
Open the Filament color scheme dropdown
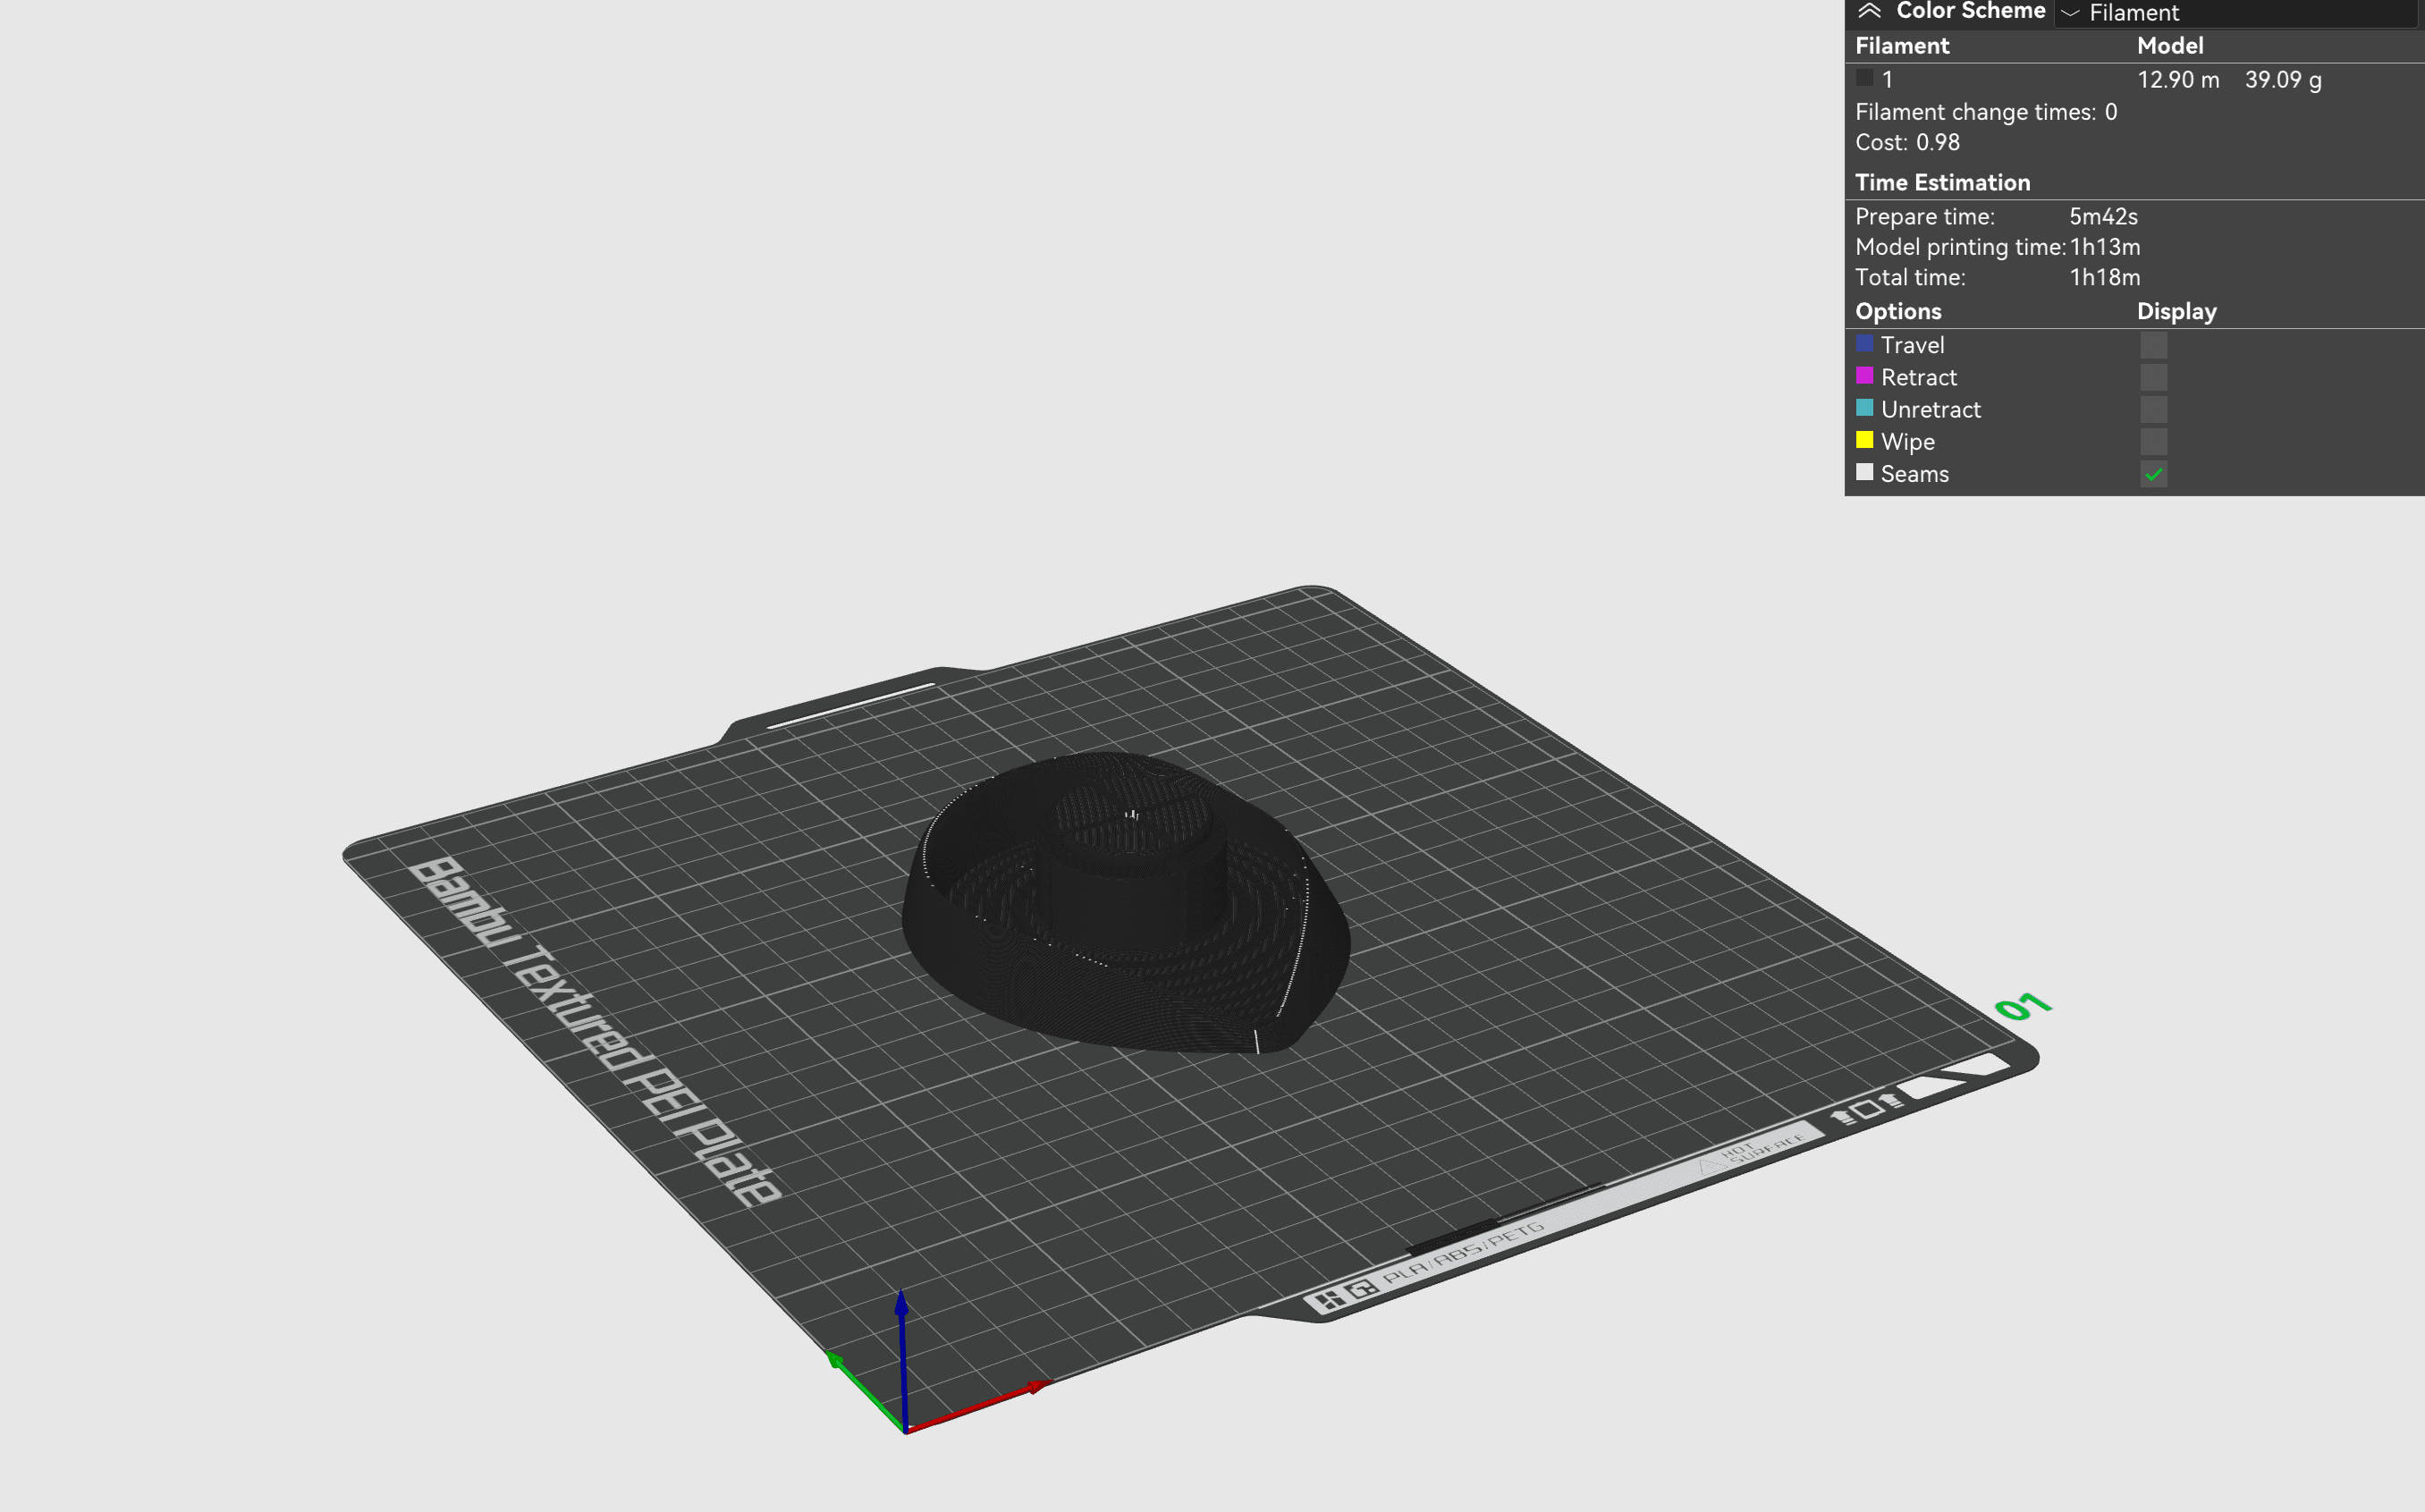coord(2235,13)
